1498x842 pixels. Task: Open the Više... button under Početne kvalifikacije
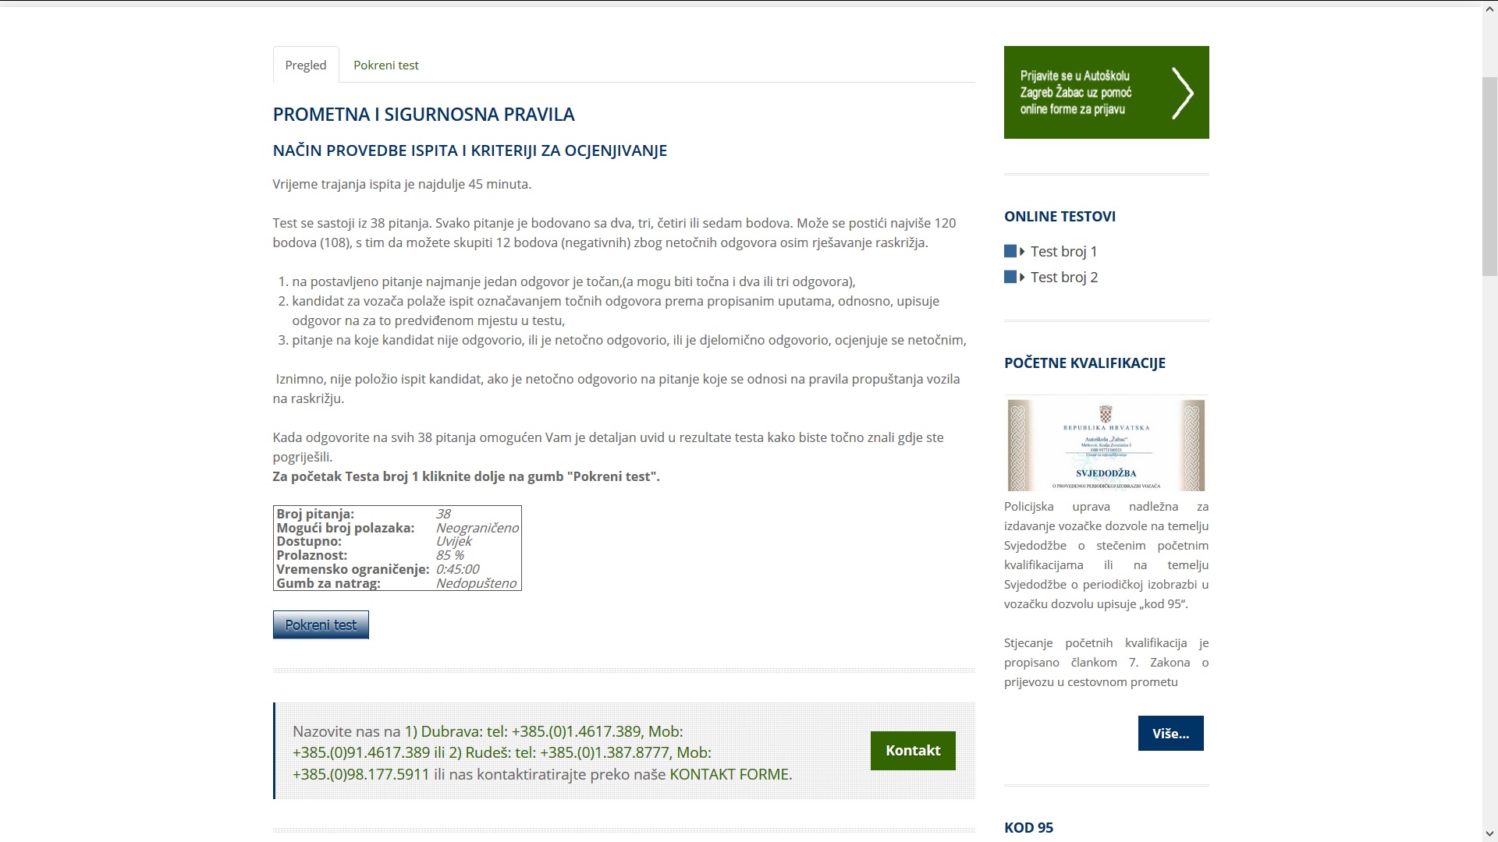point(1170,733)
